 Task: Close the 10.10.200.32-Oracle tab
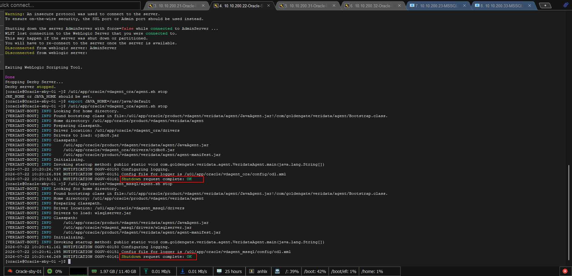tap(399, 5)
